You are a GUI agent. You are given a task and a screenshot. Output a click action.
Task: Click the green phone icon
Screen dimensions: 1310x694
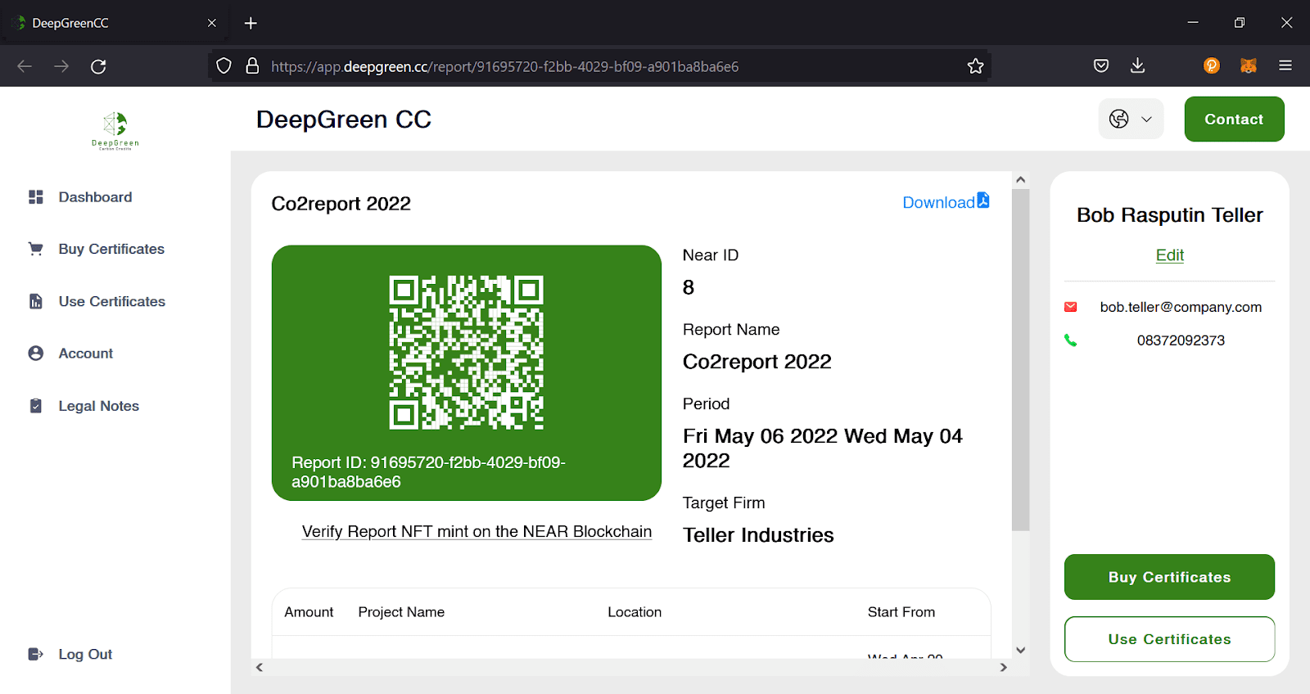(x=1071, y=340)
